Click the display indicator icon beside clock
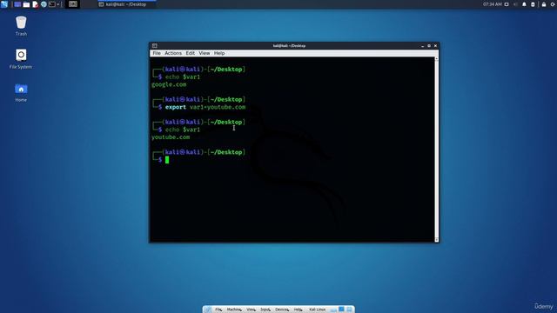The width and height of the screenshot is (557, 313). (507, 4)
